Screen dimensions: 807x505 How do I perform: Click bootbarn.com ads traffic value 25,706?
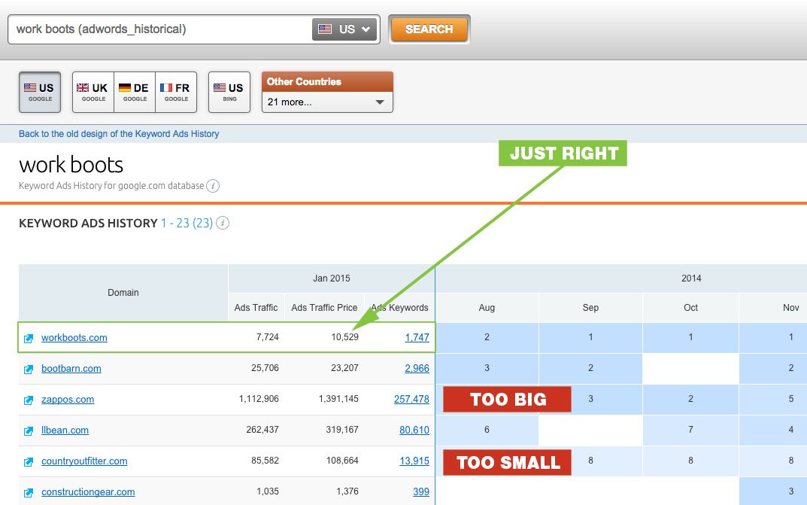(265, 369)
